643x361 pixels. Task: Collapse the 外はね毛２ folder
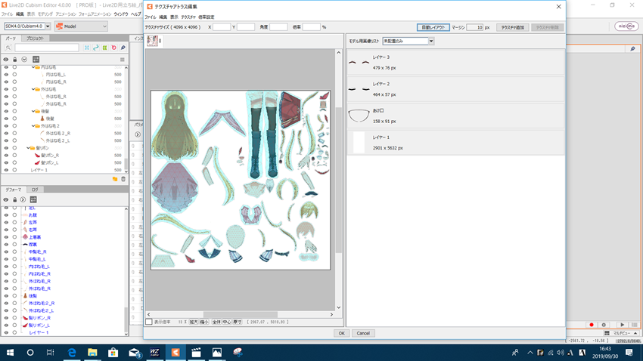pos(33,126)
